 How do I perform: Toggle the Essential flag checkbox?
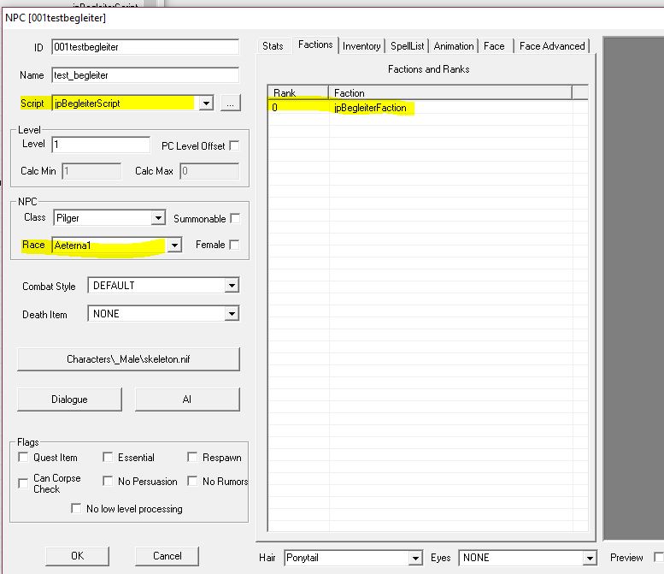click(x=108, y=458)
